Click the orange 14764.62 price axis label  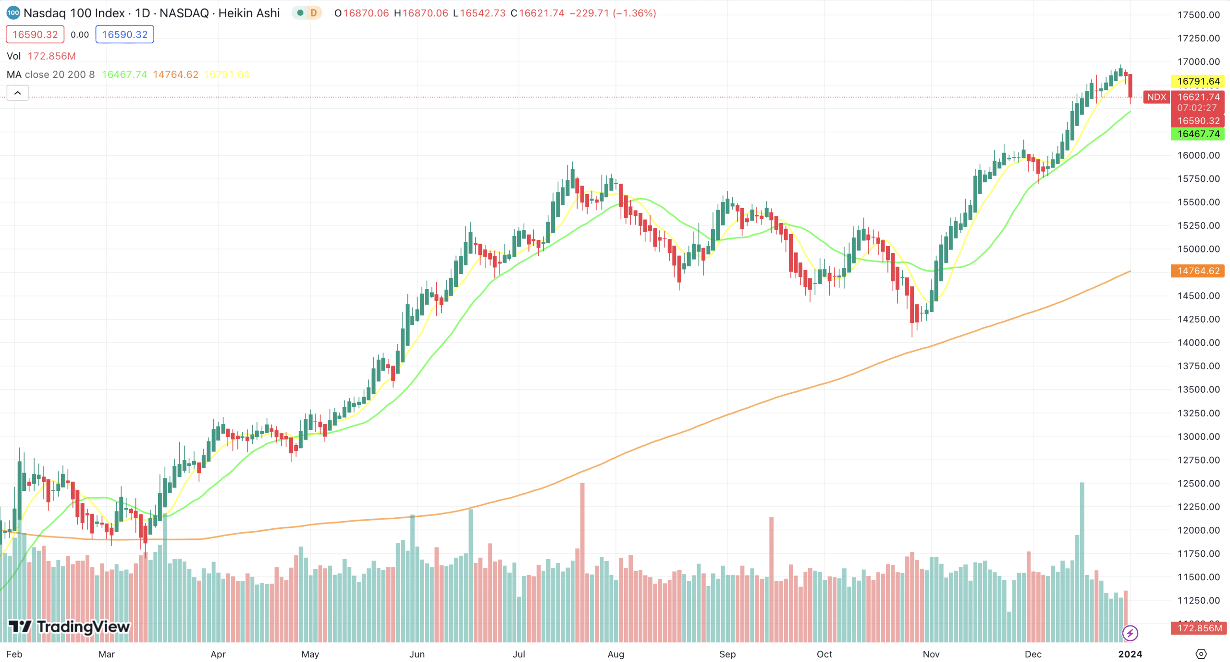[x=1198, y=271]
